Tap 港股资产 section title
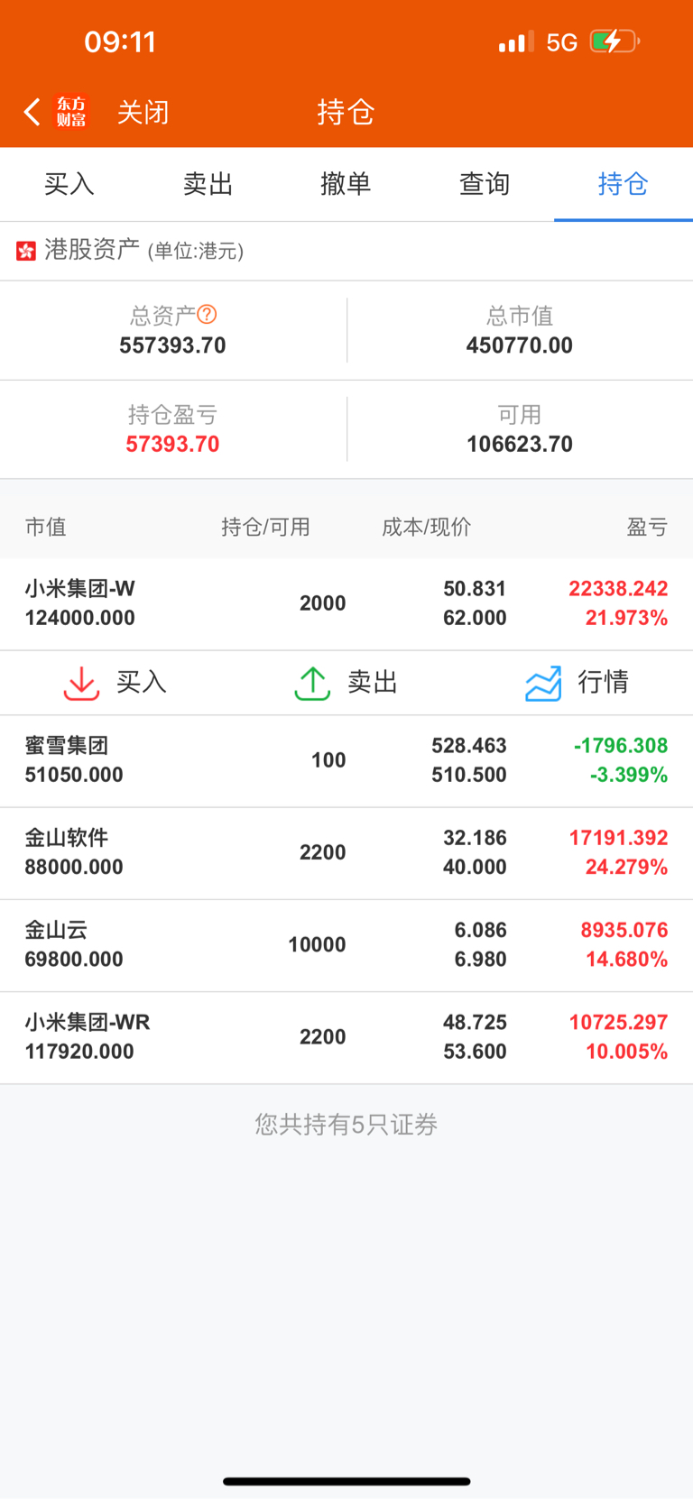Screen dimensions: 693x1499 tap(92, 249)
